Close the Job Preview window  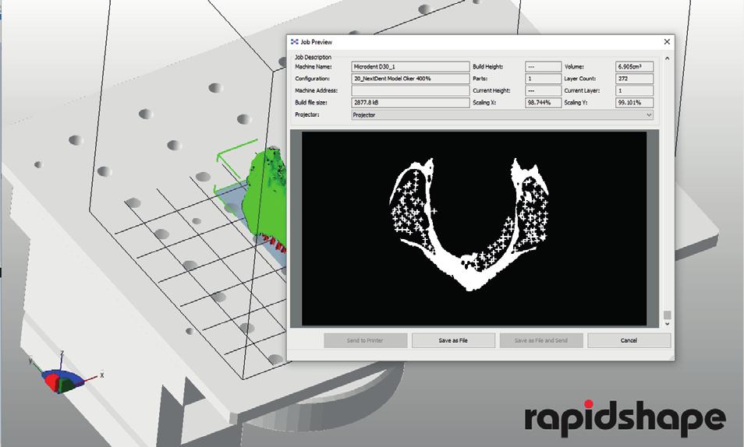point(667,42)
